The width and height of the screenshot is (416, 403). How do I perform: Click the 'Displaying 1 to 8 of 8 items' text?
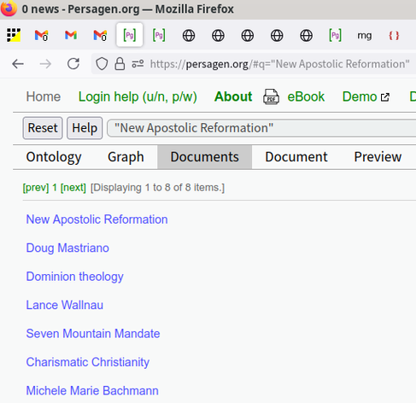[x=158, y=188]
